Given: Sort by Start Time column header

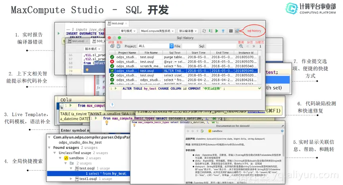Looking at the screenshot, I should coord(198,53).
